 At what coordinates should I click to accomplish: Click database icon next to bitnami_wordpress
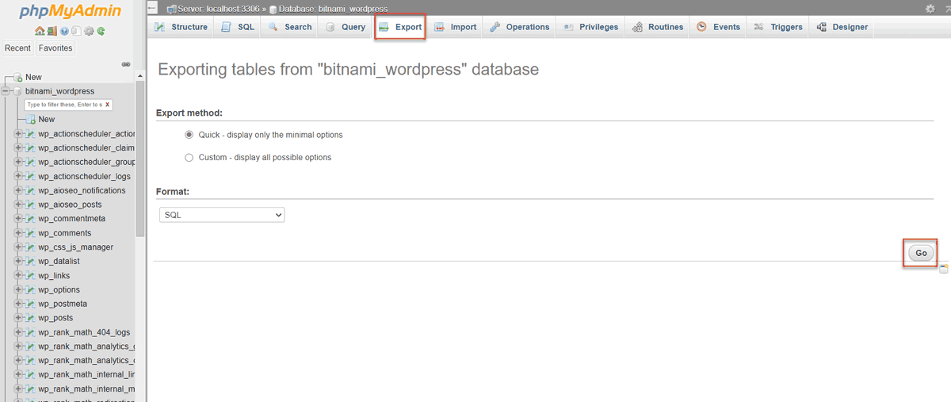[17, 91]
